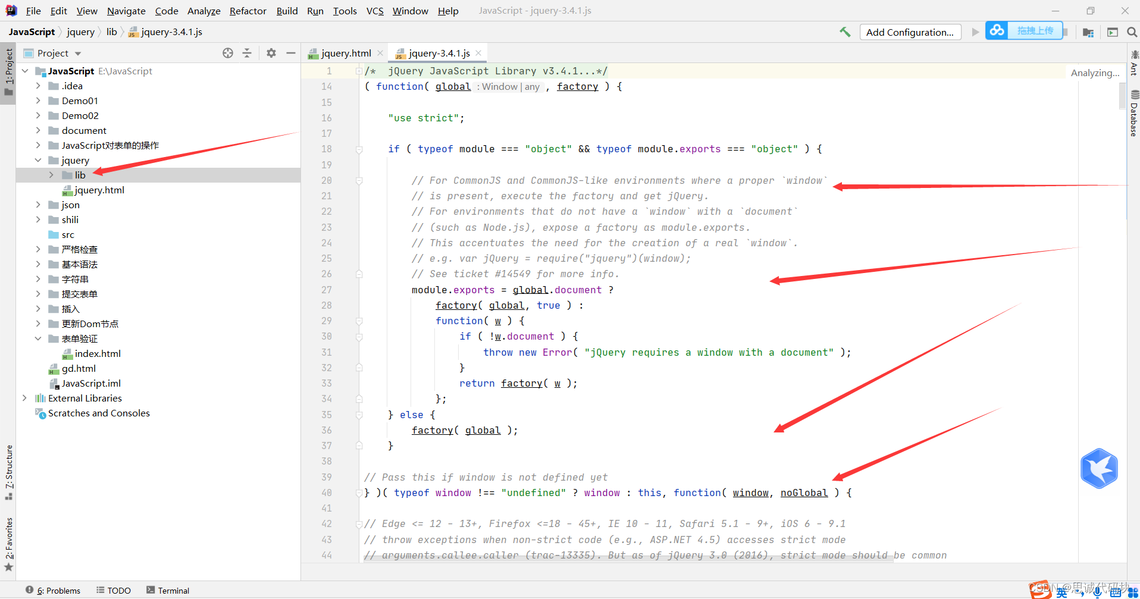Open the 6: Problems tool window

tap(53, 590)
